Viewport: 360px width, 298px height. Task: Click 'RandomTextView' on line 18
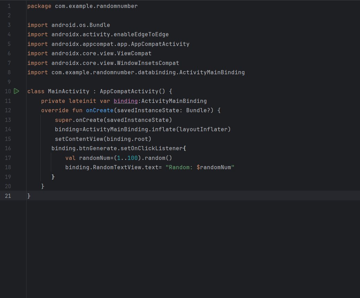pos(117,167)
